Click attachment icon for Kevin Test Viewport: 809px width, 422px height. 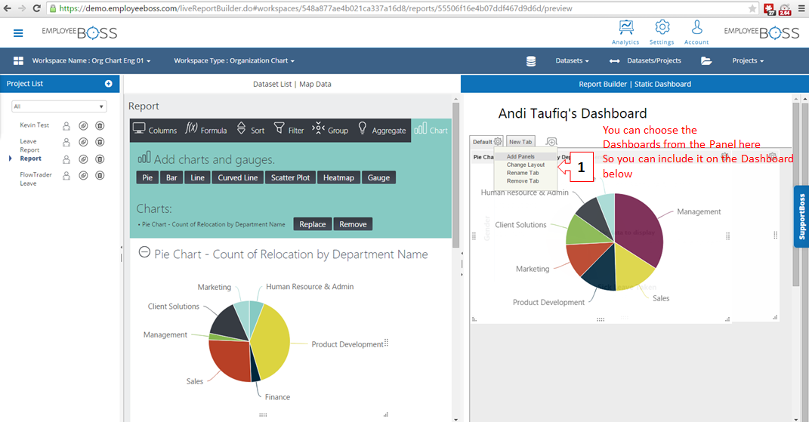coord(83,126)
